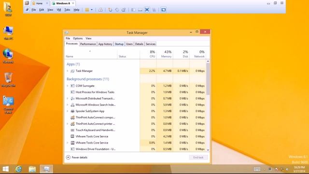Click VMware take snapshot icon

point(110,10)
